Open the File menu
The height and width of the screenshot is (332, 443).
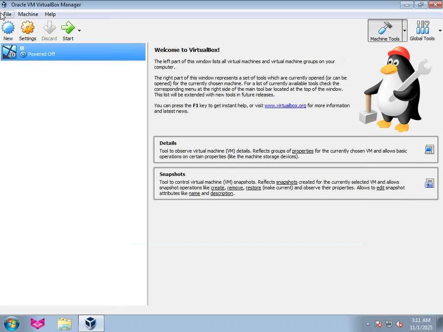click(7, 14)
